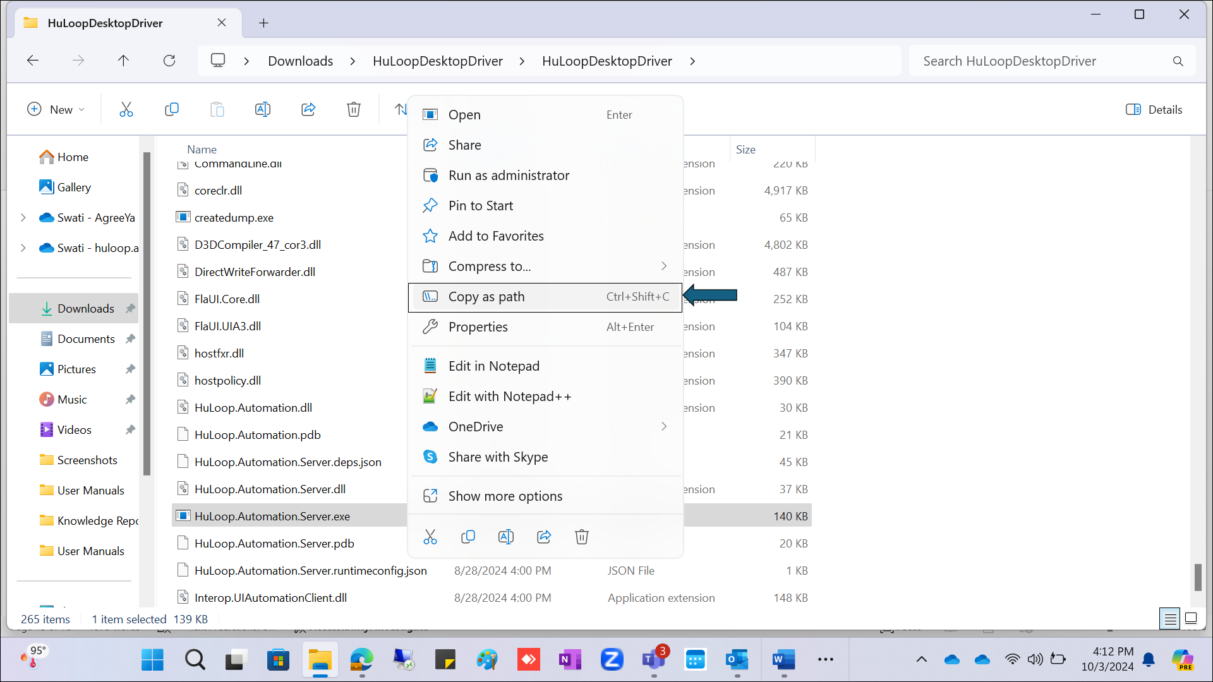
Task: Toggle the Details pane
Action: point(1154,109)
